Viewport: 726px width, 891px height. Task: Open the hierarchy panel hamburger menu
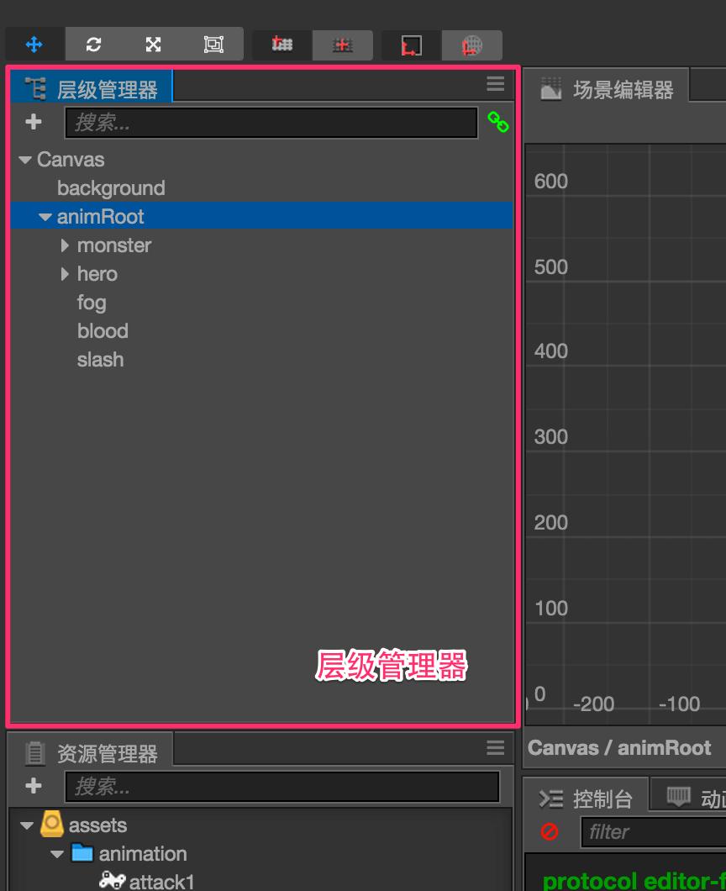[x=495, y=84]
